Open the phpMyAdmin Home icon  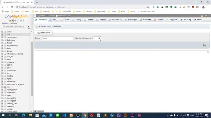point(10,20)
